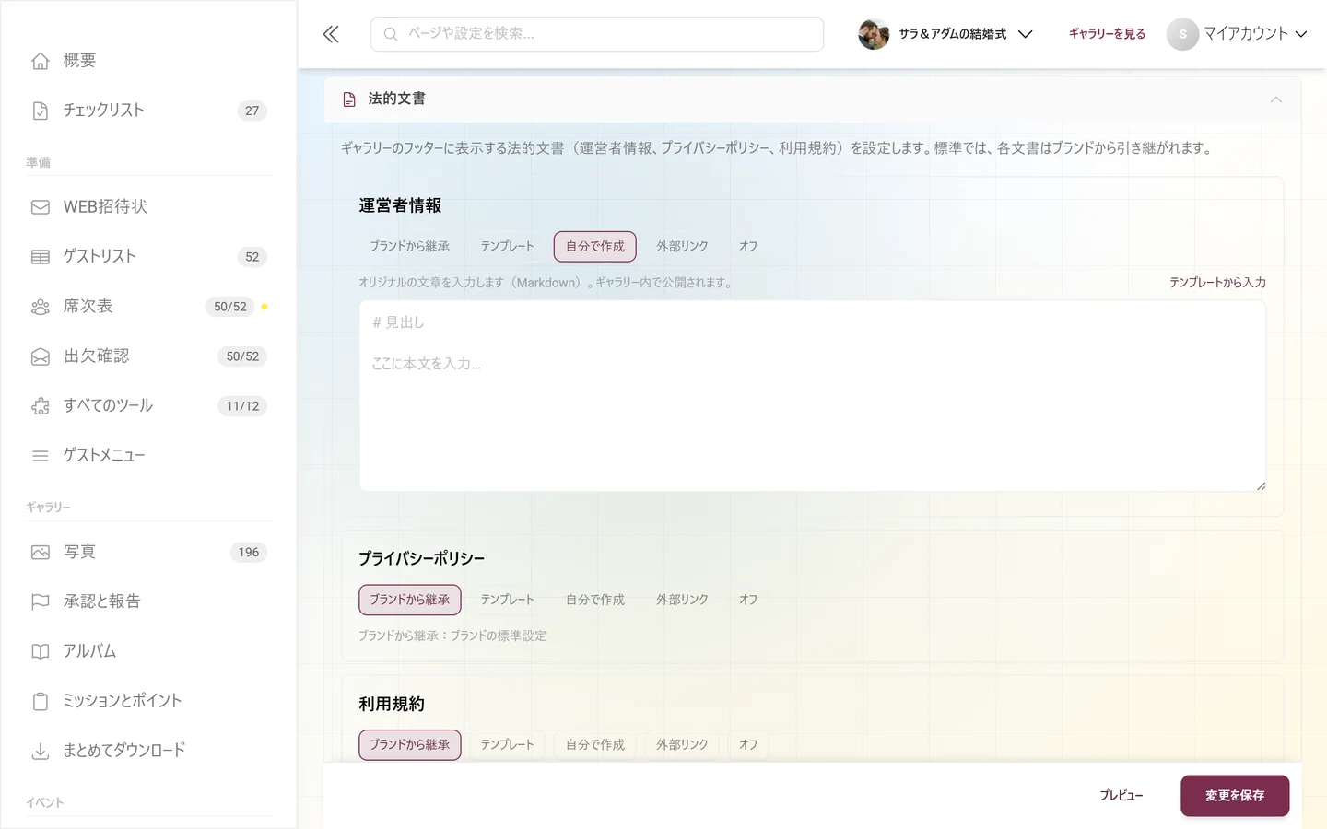
Task: Open the マイアカウント dropdown
Action: (1238, 34)
